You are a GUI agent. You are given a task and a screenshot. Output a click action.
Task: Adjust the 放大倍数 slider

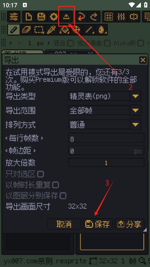(x=106, y=163)
